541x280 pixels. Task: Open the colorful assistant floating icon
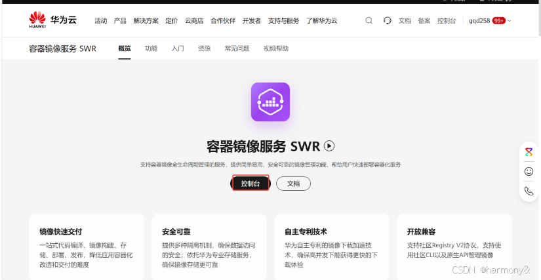529,152
